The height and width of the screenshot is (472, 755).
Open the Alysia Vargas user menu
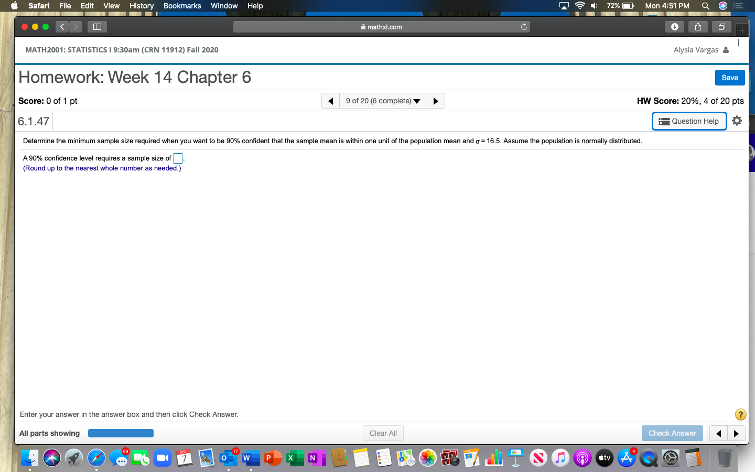(702, 50)
